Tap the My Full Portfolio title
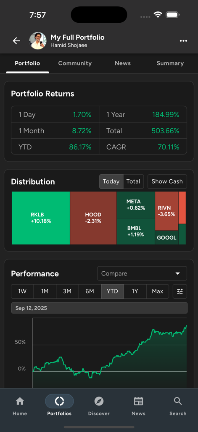This screenshot has height=432, width=198. [x=77, y=37]
